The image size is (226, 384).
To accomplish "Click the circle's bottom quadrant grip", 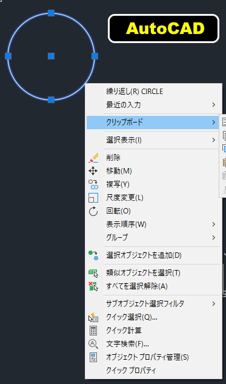I will 51,99.
